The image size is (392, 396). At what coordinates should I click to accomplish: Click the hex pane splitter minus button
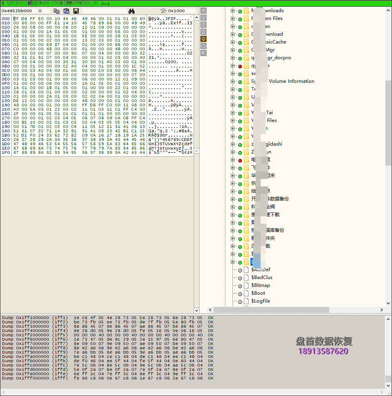197,151
